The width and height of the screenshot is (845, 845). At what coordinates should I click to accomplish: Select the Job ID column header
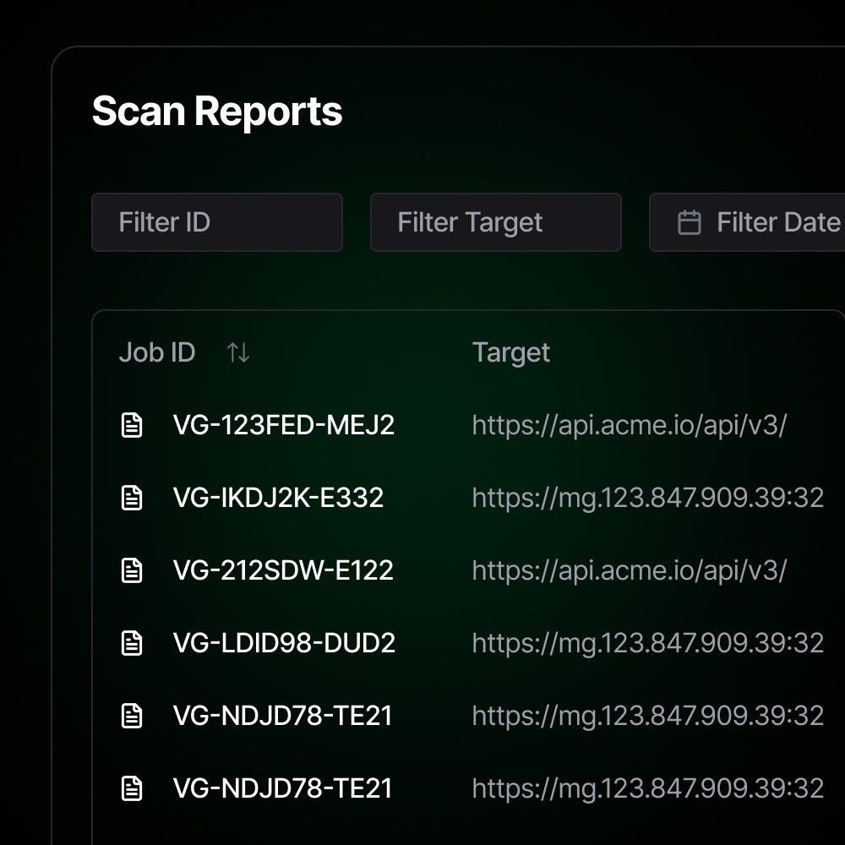[x=157, y=352]
